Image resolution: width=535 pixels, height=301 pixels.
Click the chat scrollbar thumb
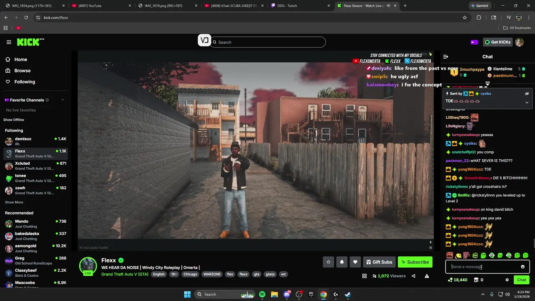533,243
